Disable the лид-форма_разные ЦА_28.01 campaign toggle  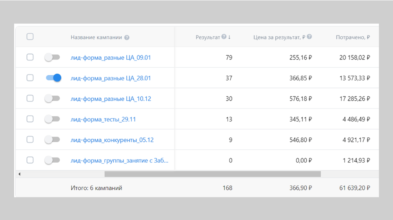(x=53, y=78)
